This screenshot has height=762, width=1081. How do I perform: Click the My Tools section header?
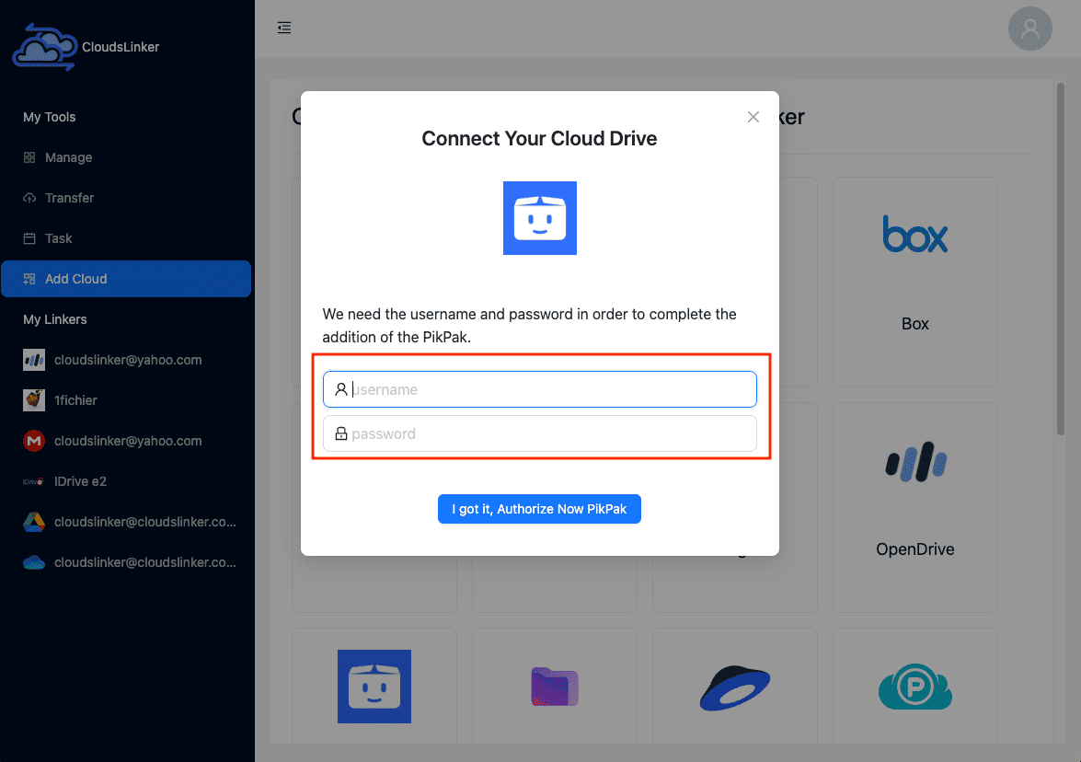[x=49, y=117]
